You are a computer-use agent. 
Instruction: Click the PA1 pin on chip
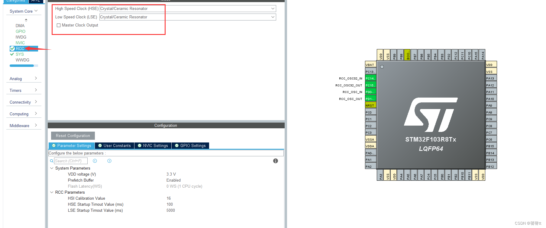[371, 160]
